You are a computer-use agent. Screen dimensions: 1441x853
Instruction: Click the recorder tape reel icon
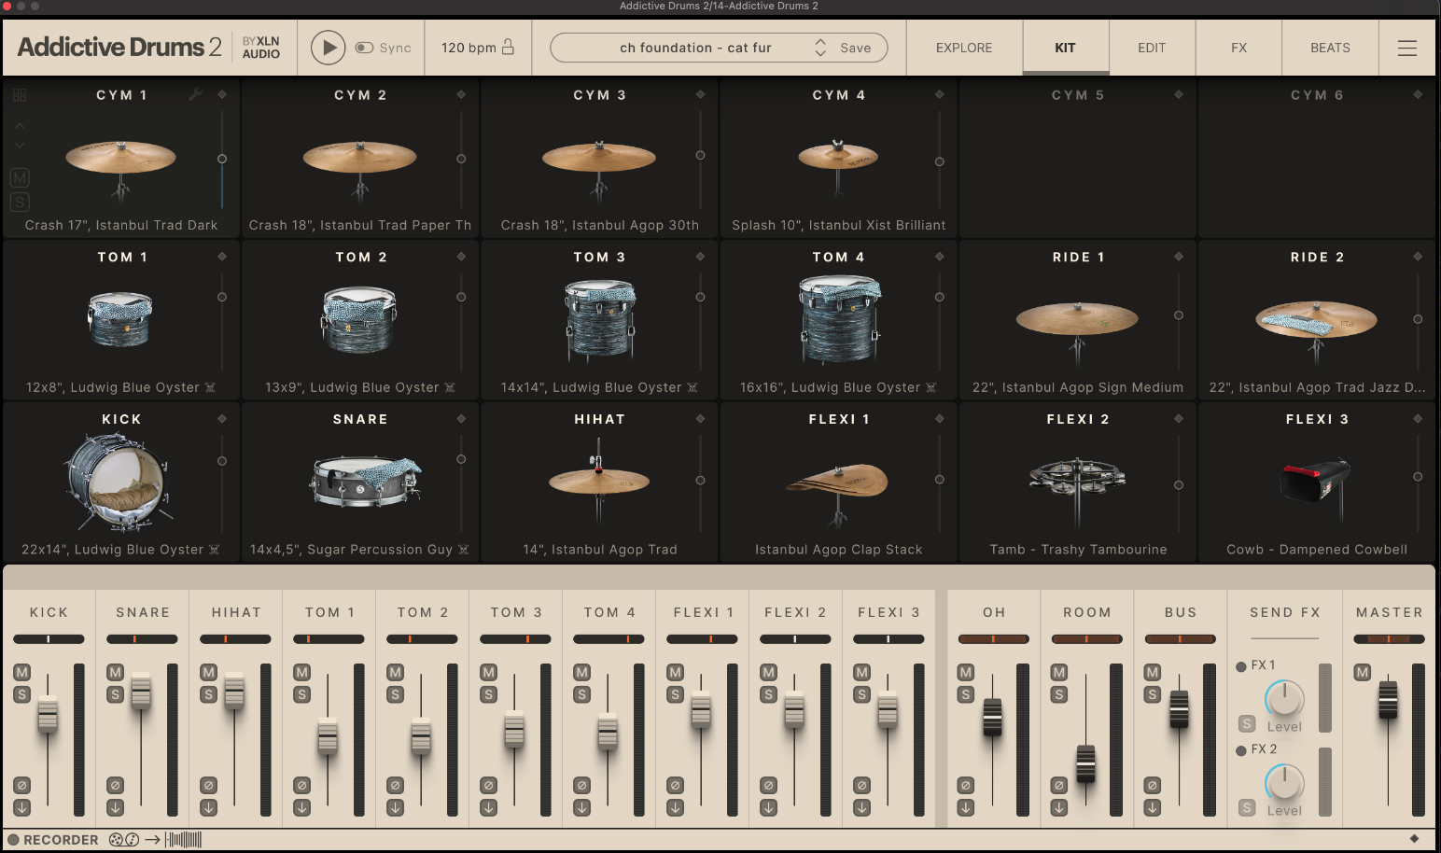click(x=123, y=840)
